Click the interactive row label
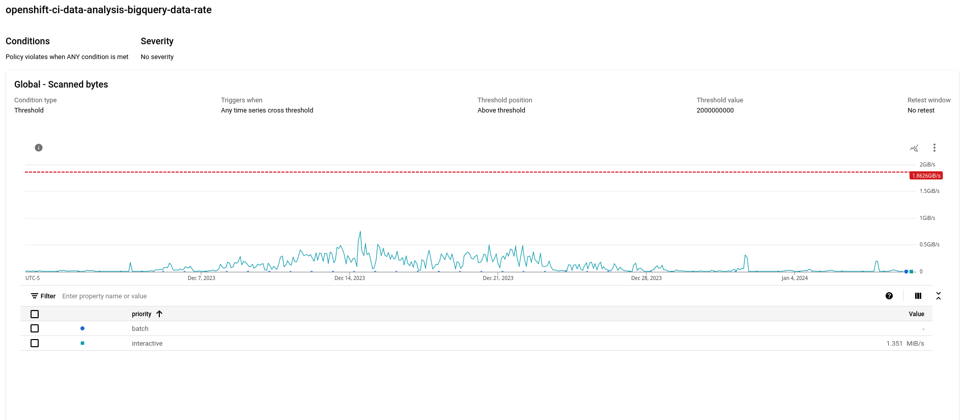 pyautogui.click(x=147, y=343)
